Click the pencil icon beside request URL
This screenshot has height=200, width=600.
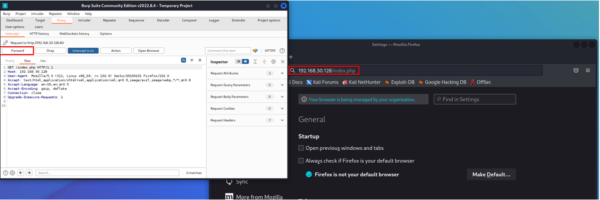(x=5, y=43)
